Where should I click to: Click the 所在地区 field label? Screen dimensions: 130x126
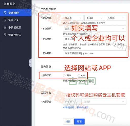(47, 18)
